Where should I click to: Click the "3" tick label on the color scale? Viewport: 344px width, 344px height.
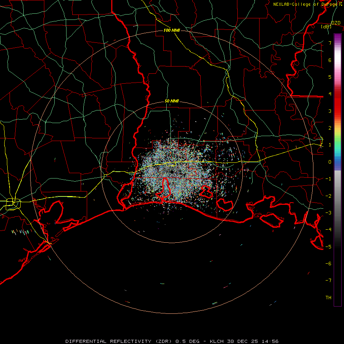click(x=330, y=111)
